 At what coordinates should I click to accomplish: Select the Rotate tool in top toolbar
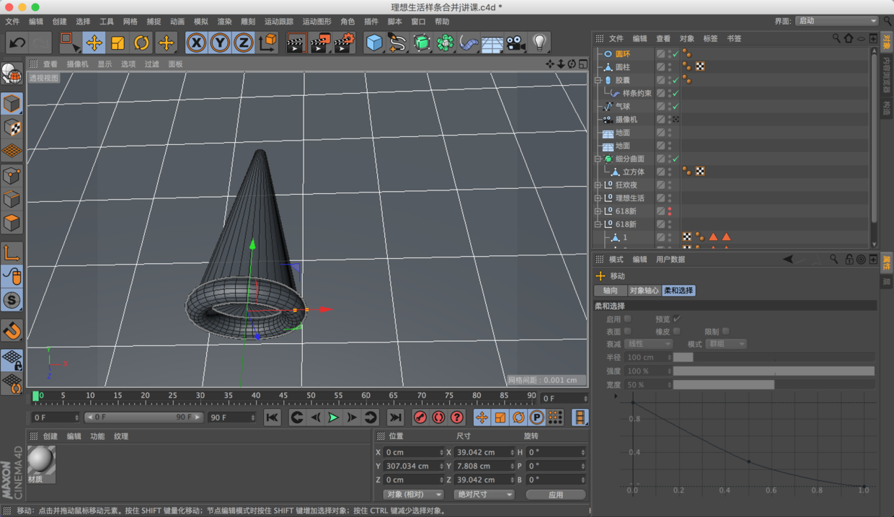point(141,43)
